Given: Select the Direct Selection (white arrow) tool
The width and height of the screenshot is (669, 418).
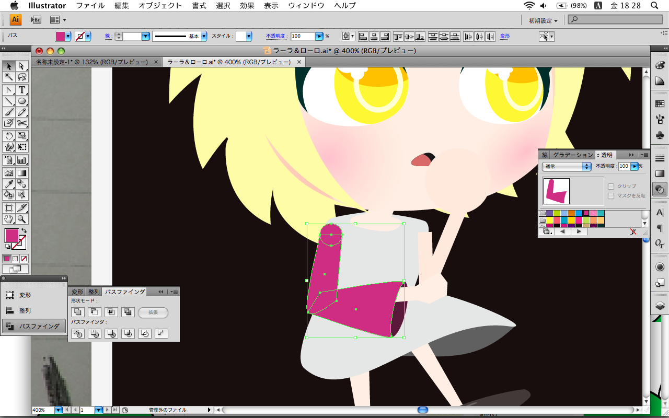Looking at the screenshot, I should tap(22, 66).
